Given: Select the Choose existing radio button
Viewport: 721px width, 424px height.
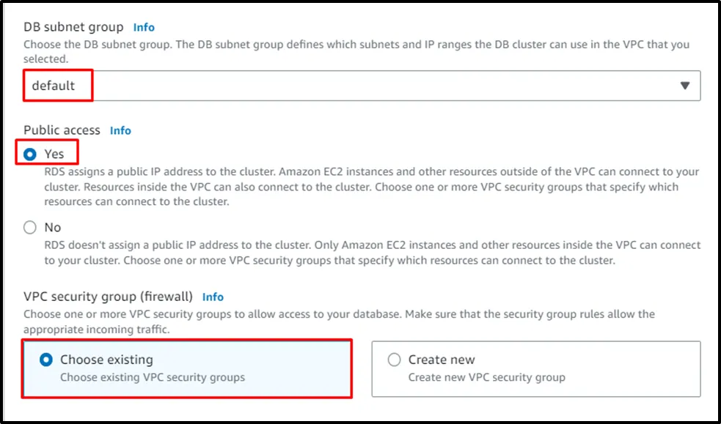Looking at the screenshot, I should click(46, 360).
